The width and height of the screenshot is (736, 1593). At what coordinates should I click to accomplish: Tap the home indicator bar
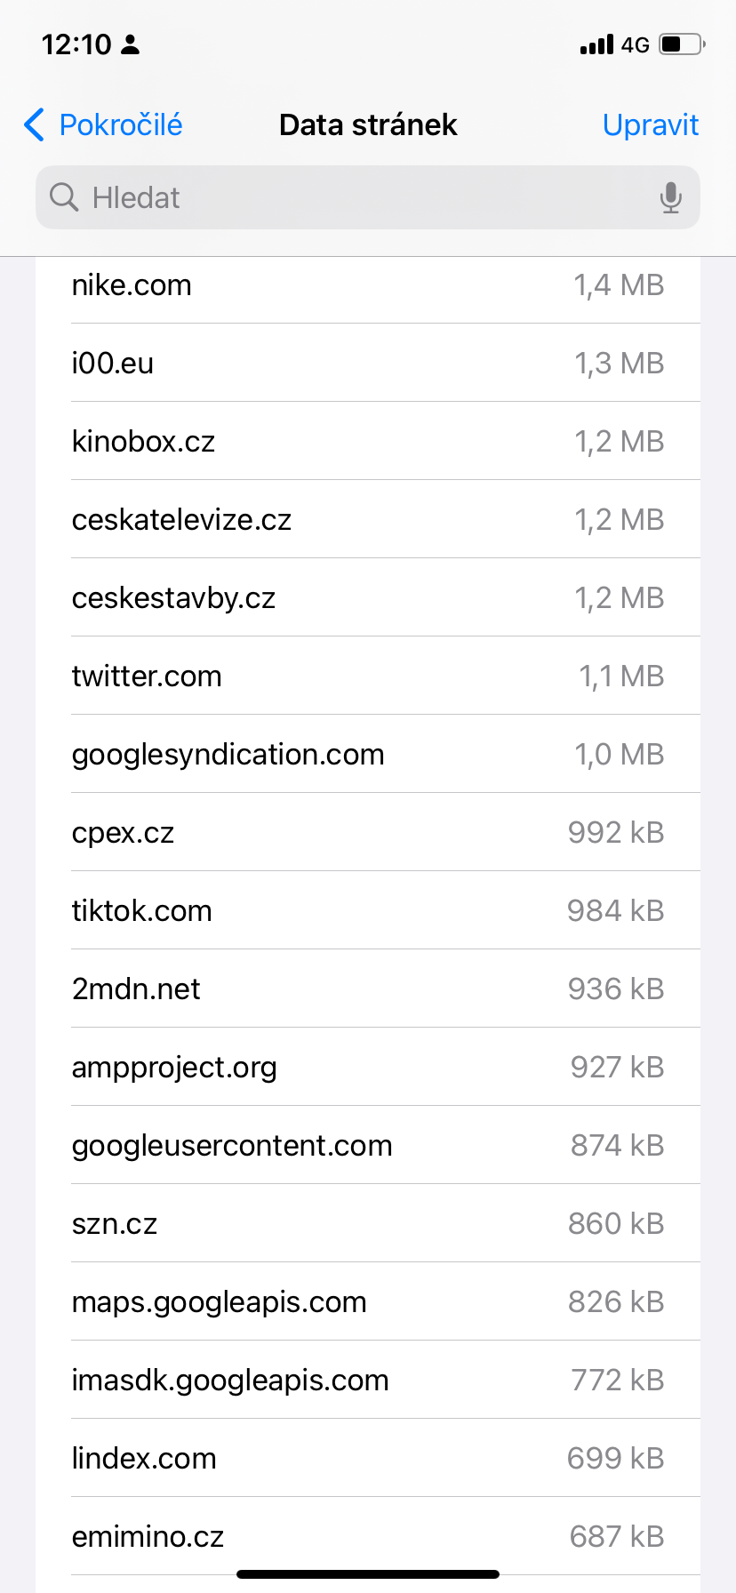click(x=368, y=1574)
